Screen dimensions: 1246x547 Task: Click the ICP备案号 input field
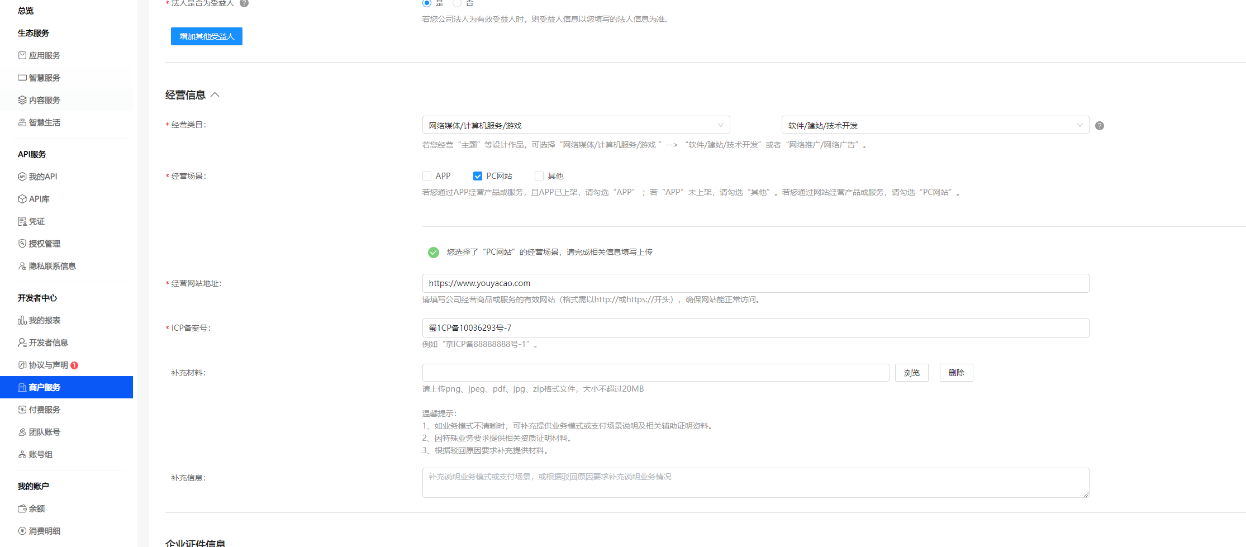(x=756, y=328)
